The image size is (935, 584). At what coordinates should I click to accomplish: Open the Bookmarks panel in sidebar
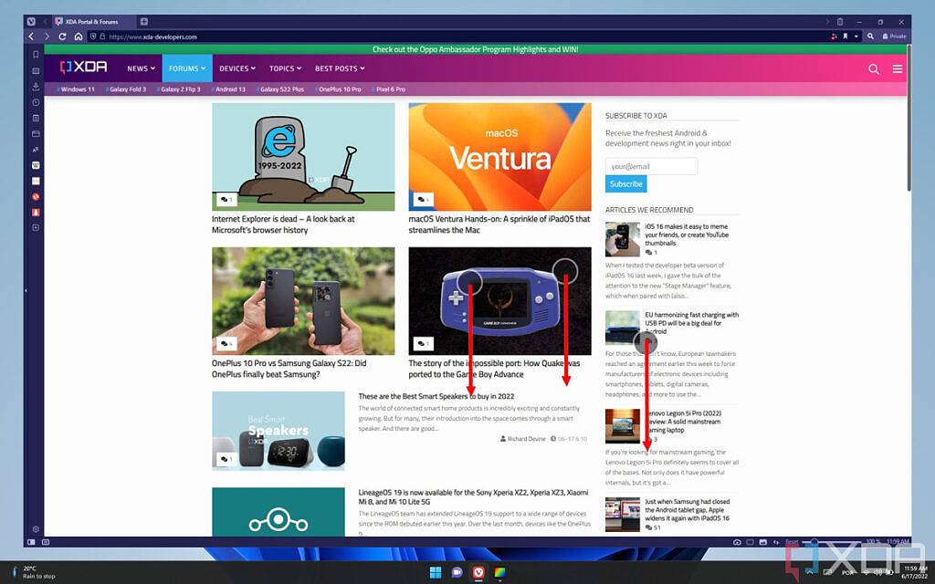tap(36, 55)
